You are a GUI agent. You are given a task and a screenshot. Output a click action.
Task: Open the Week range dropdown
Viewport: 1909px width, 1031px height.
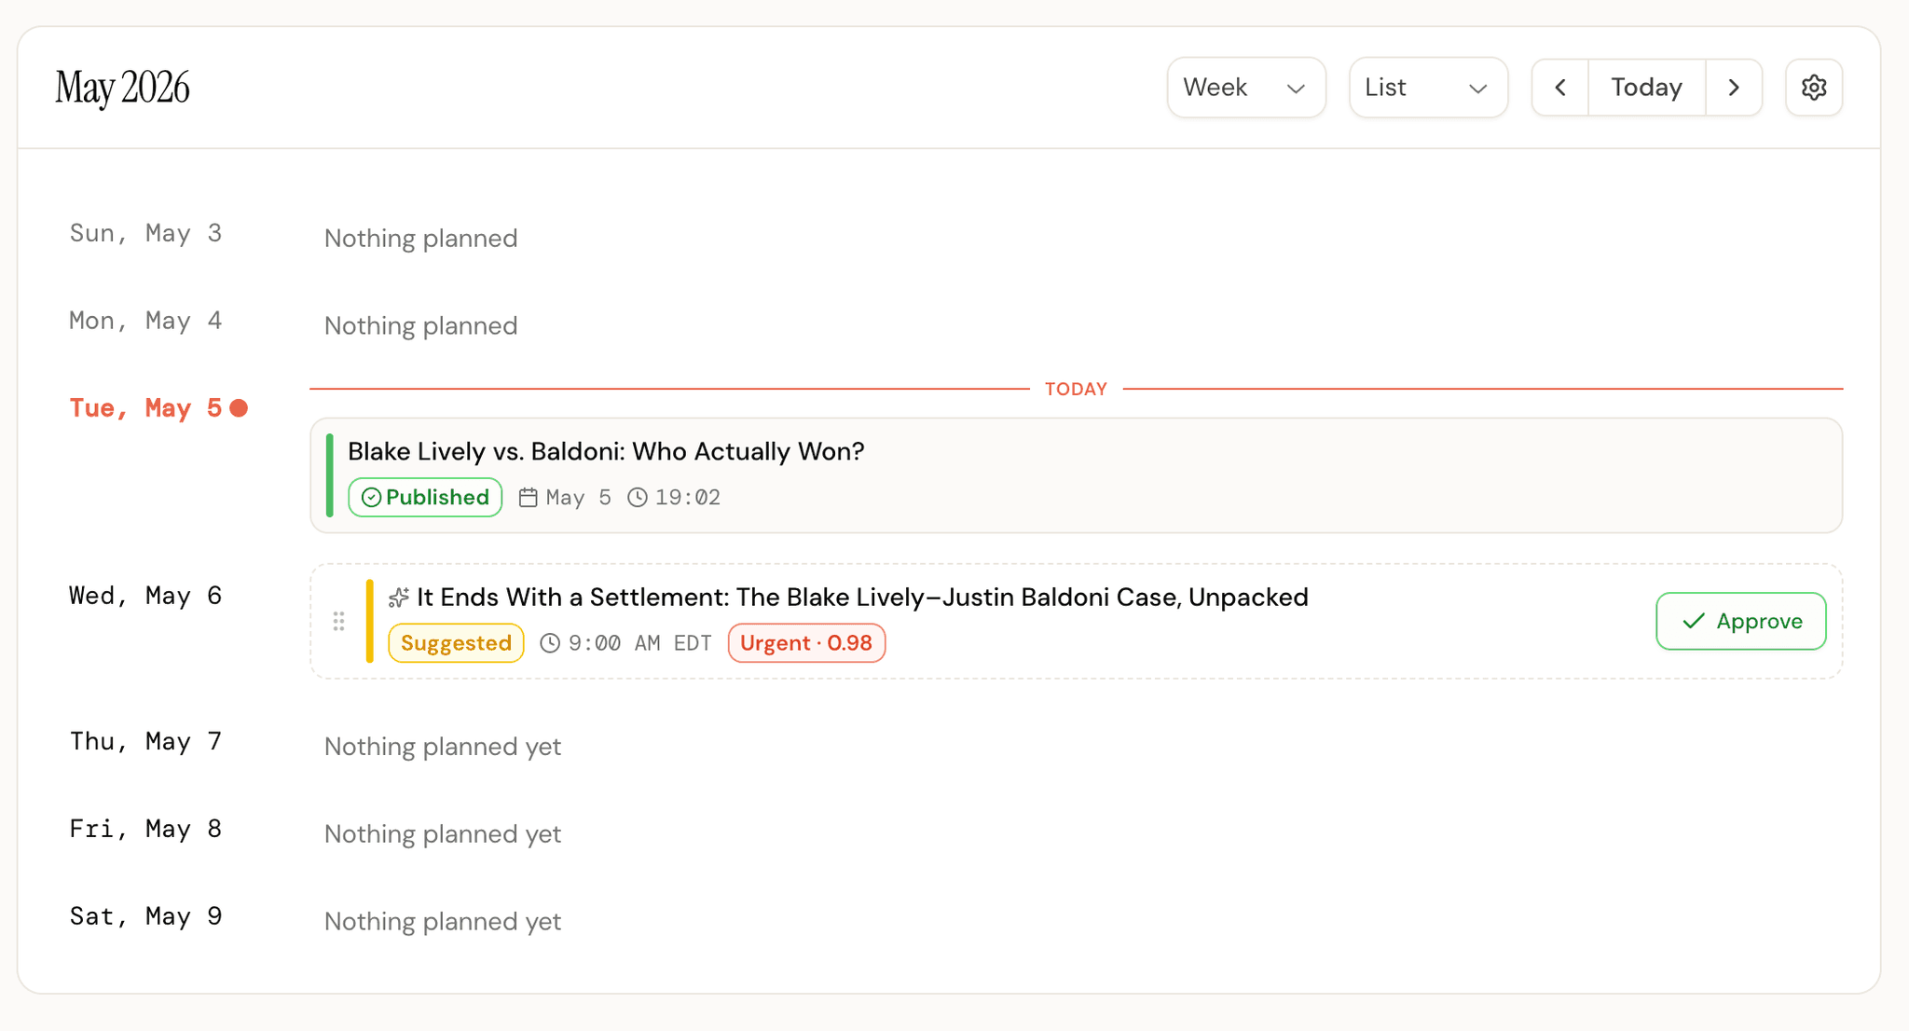tap(1246, 88)
